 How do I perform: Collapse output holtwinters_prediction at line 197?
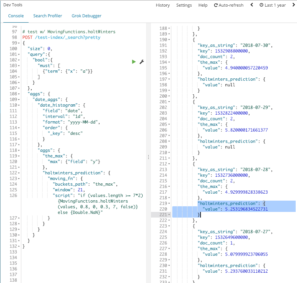[169, 79]
